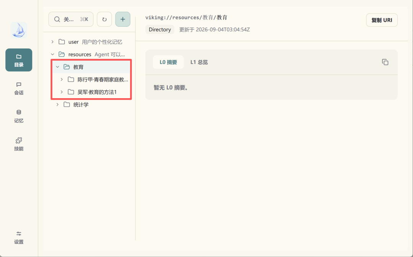Expand the 统计学 folder chevron
The width and height of the screenshot is (413, 257).
[x=57, y=105]
